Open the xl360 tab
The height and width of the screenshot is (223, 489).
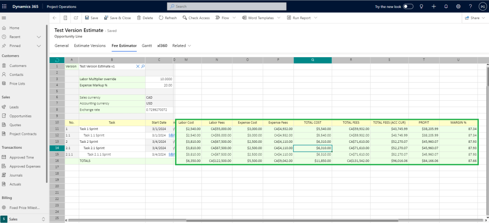(162, 45)
